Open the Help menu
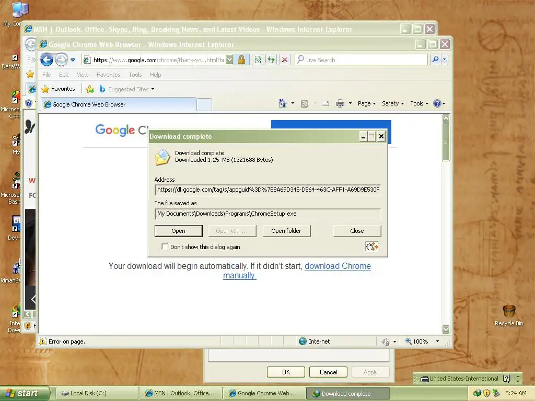 pos(155,75)
